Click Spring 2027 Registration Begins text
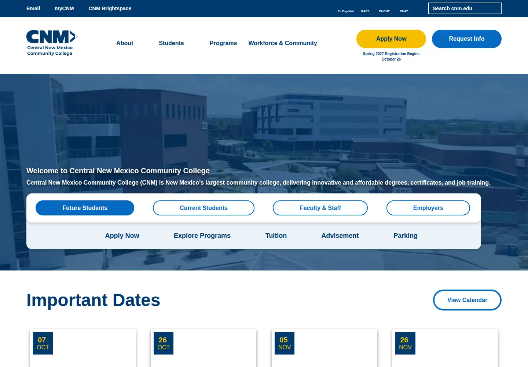 [x=391, y=56]
